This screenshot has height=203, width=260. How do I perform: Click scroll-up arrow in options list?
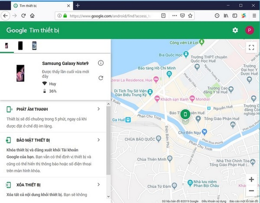108,104
